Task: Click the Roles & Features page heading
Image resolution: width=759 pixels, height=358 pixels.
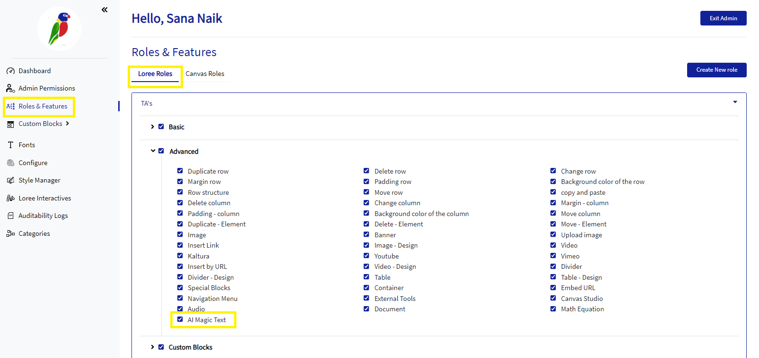Action: (x=174, y=52)
